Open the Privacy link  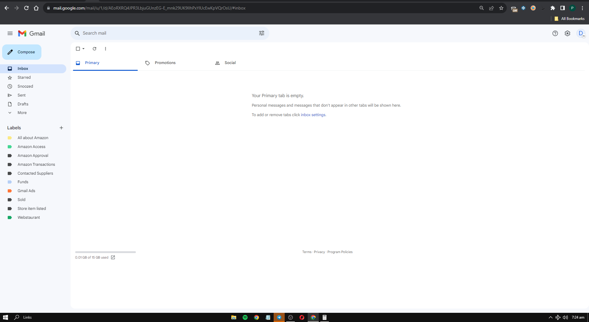(319, 252)
